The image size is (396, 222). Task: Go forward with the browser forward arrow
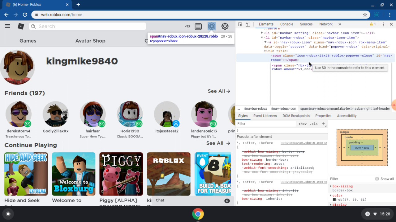(16, 14)
